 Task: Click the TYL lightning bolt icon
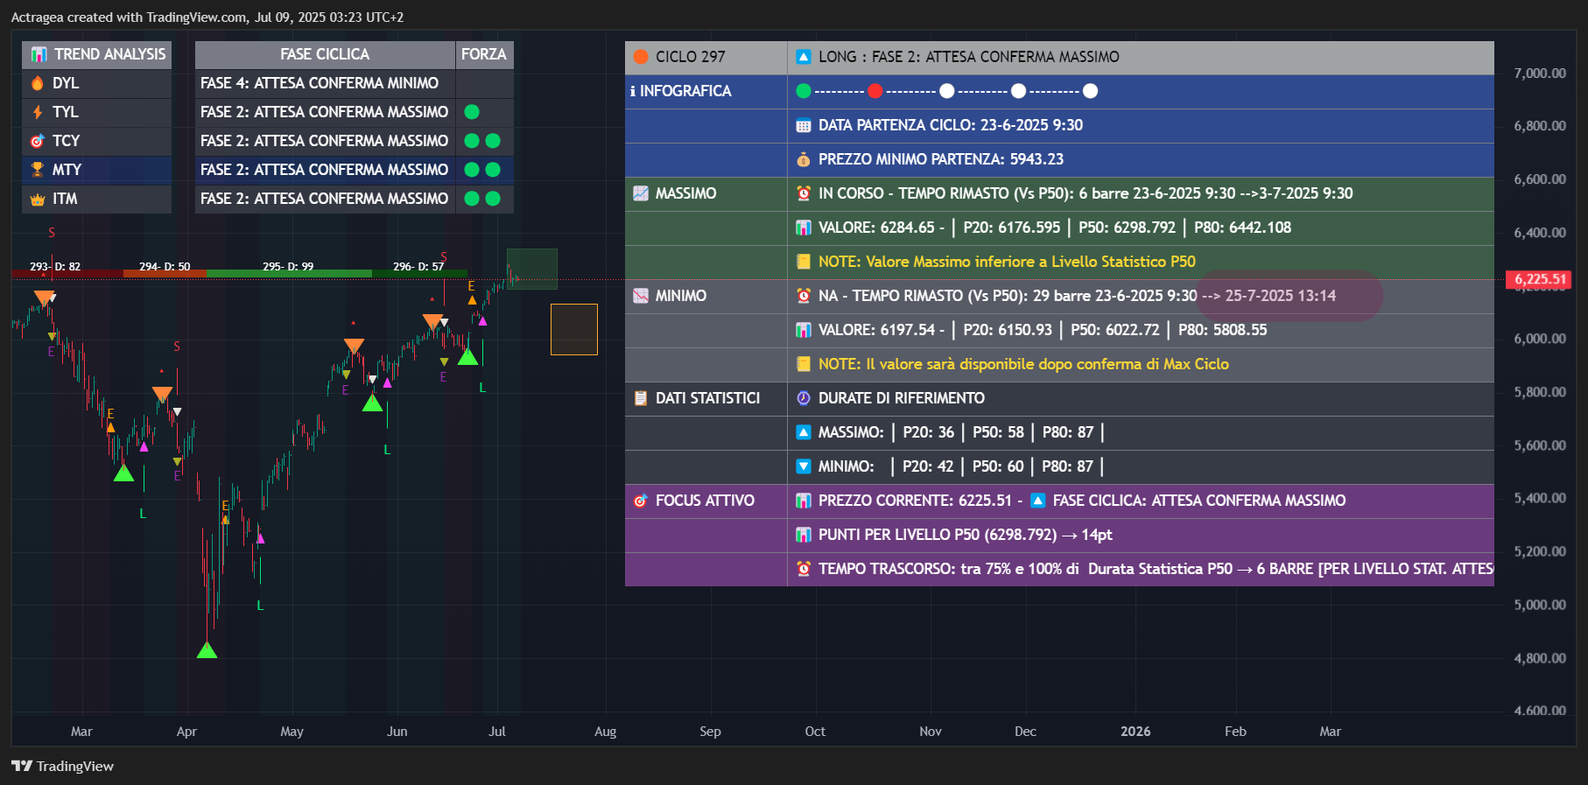[x=38, y=112]
